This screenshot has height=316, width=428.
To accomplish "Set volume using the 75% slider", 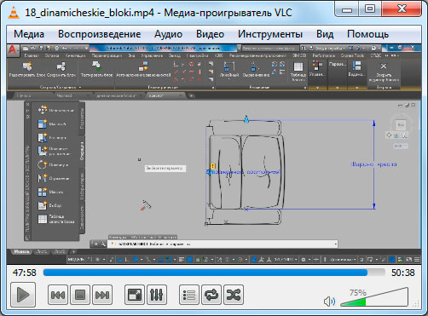I will point(374,297).
